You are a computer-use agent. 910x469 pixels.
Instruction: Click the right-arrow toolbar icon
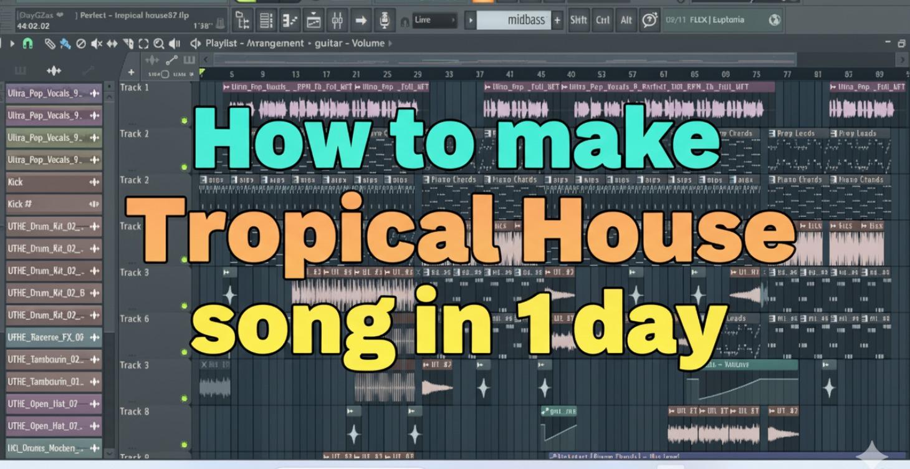(361, 21)
